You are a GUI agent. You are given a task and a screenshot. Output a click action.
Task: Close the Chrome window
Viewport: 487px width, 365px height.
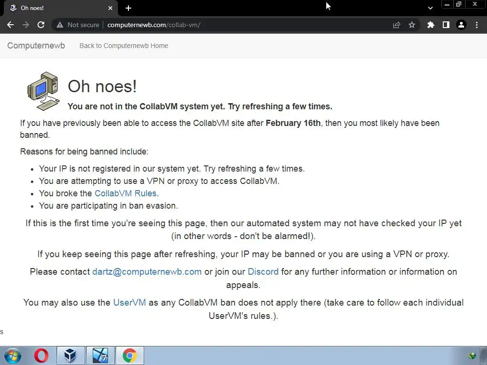click(x=475, y=4)
